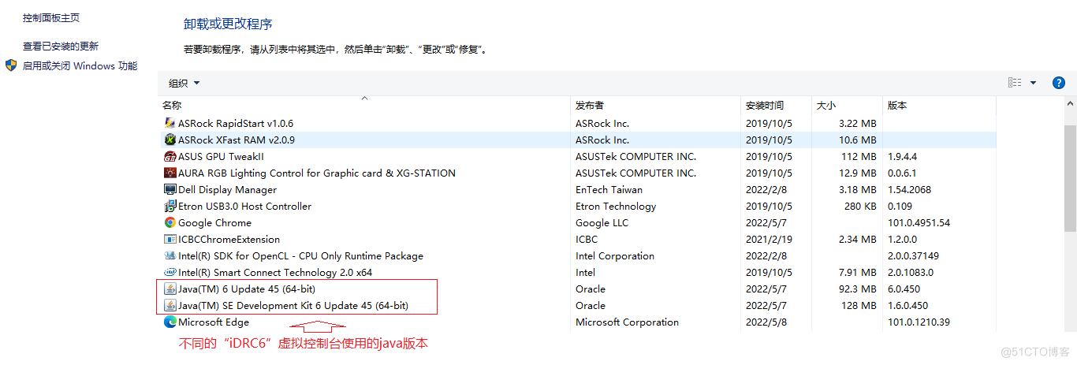The height and width of the screenshot is (365, 1077).
Task: Click the Java 6 Update 45 icon
Action: 170,289
